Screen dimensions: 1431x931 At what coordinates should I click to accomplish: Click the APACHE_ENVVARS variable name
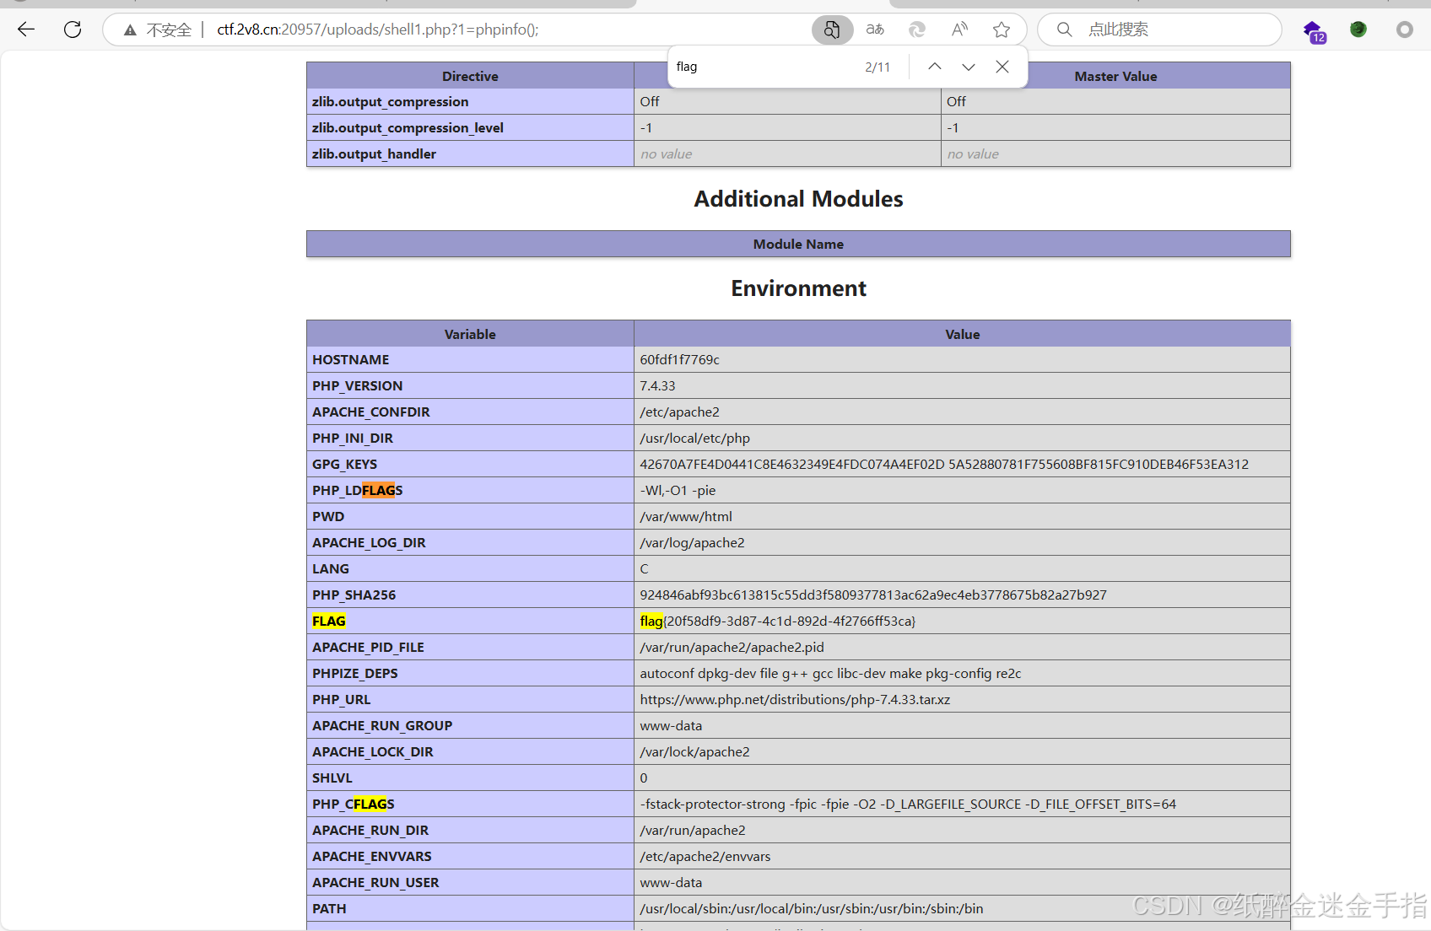tap(372, 856)
